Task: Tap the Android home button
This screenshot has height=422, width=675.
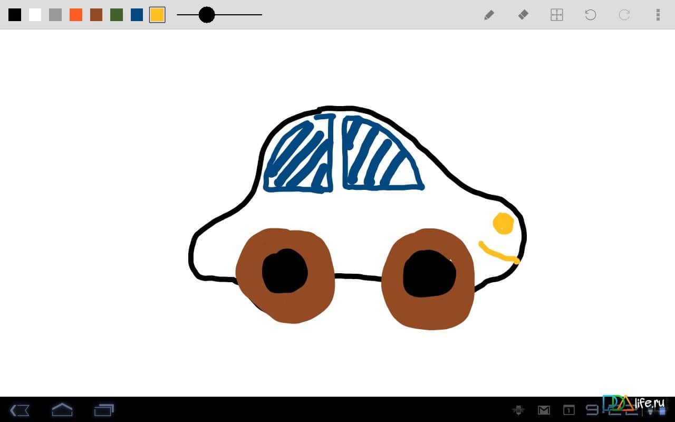Action: pyautogui.click(x=62, y=409)
